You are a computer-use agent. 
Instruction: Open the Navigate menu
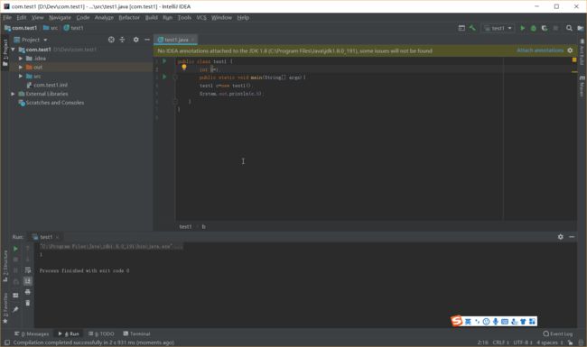coord(60,17)
